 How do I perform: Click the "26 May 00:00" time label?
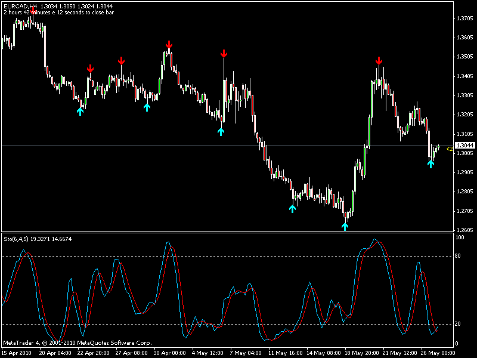pyautogui.click(x=438, y=353)
